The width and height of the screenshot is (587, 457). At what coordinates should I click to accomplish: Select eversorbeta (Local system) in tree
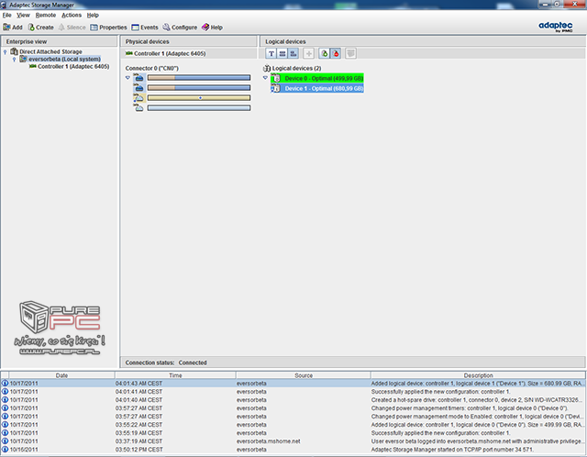64,59
